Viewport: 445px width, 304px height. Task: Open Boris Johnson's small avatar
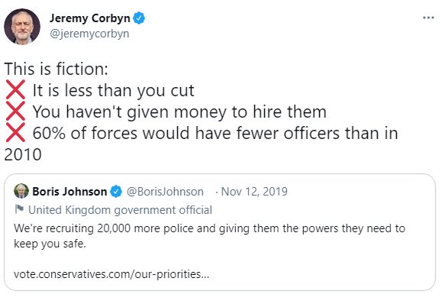click(21, 191)
